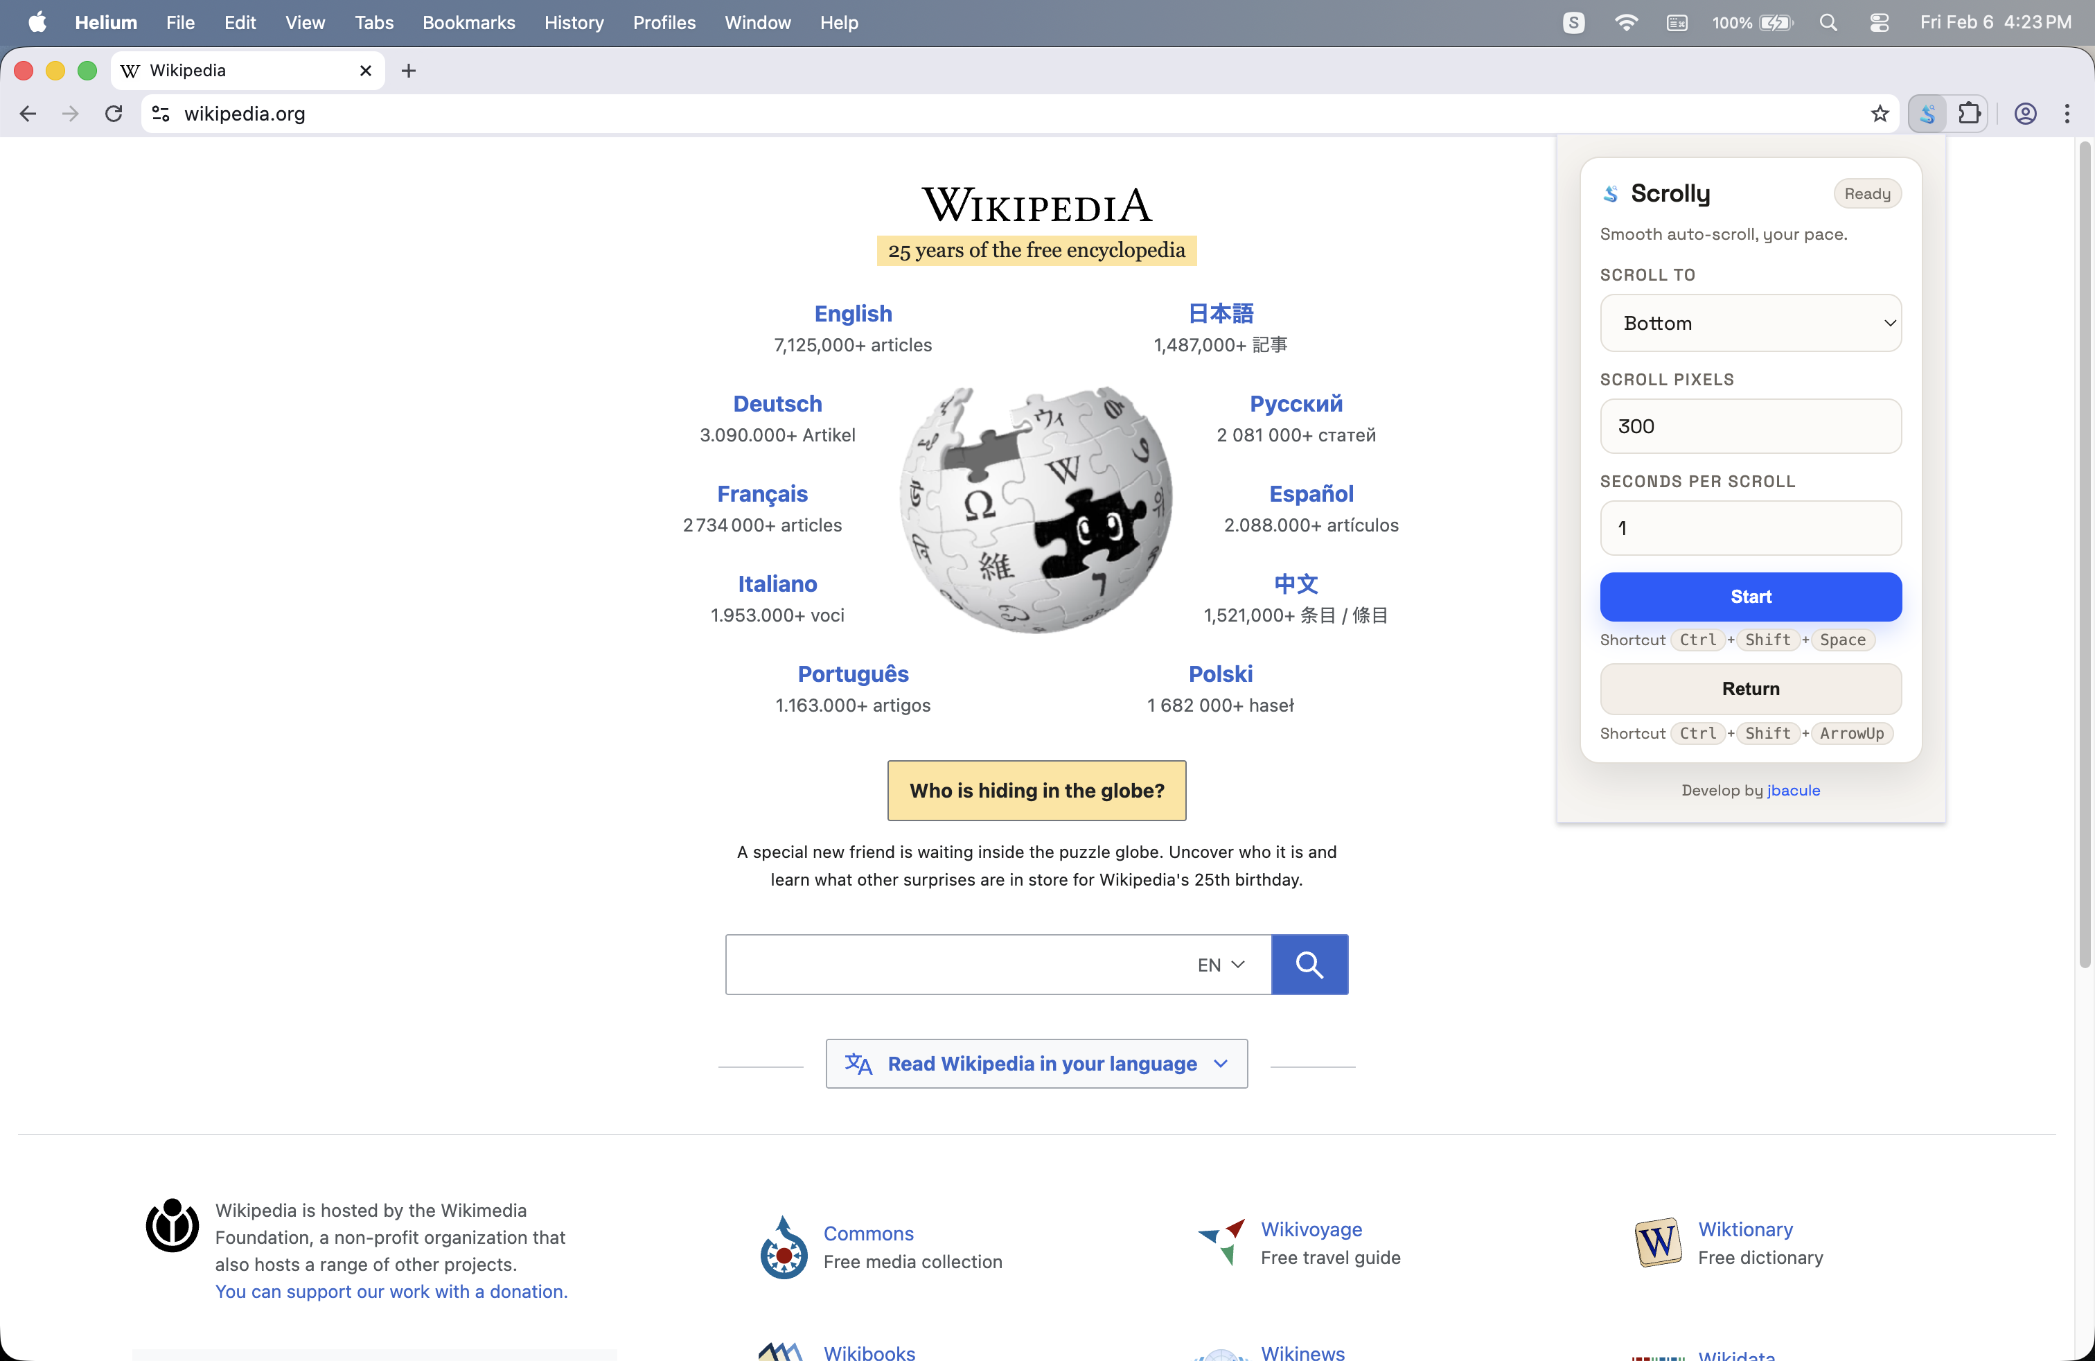Open the History menu
The height and width of the screenshot is (1361, 2095).
coord(574,23)
